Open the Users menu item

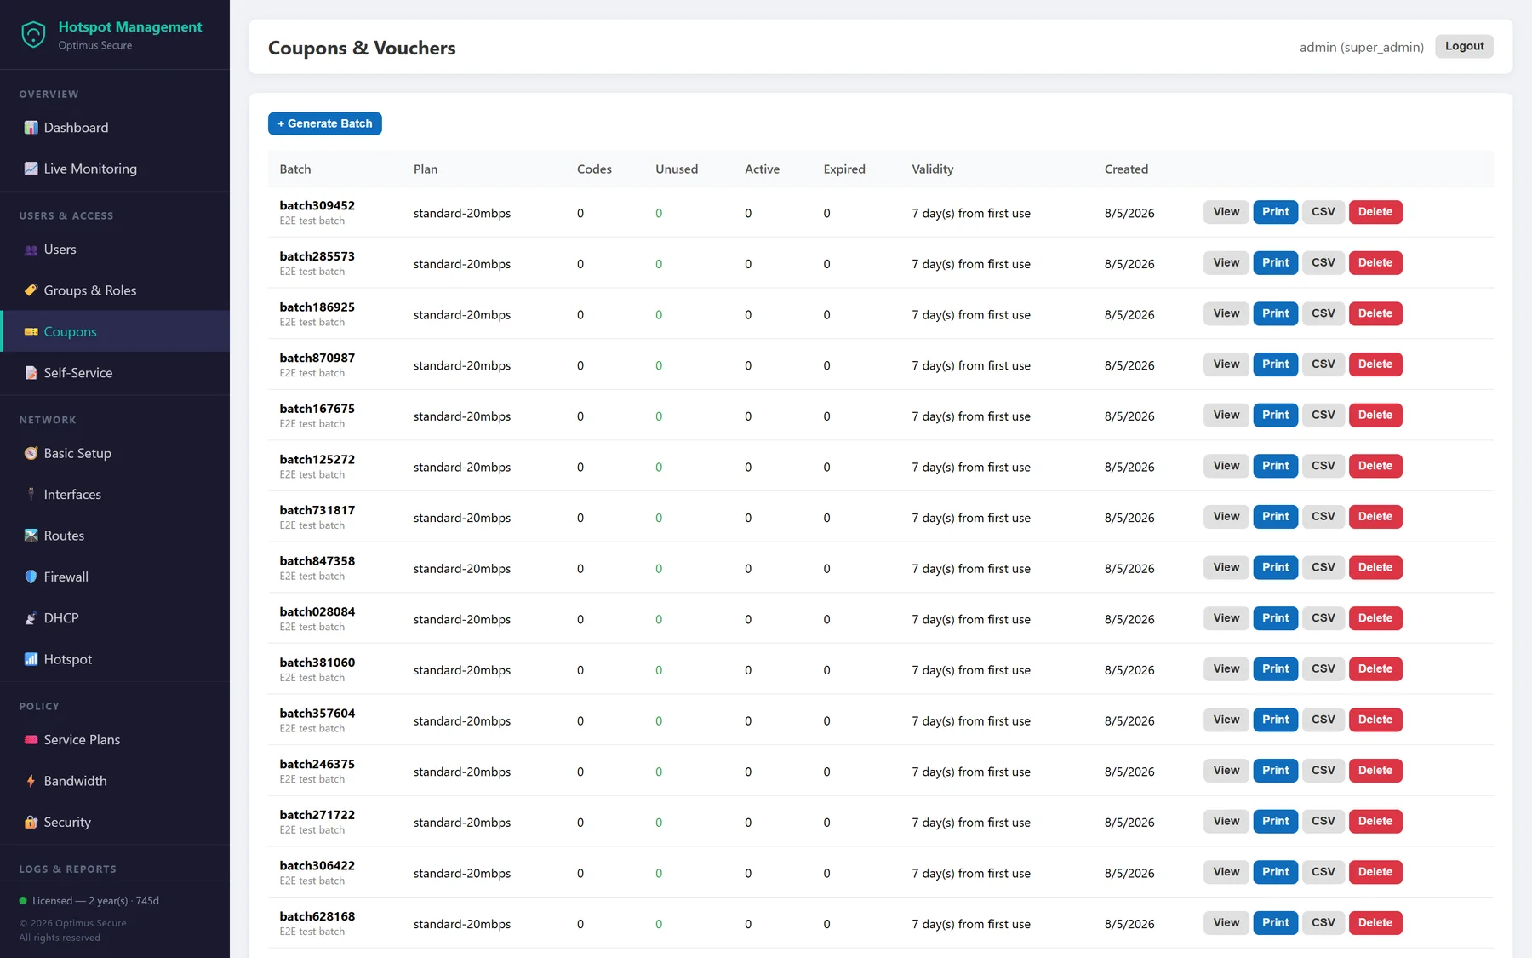pyautogui.click(x=115, y=250)
